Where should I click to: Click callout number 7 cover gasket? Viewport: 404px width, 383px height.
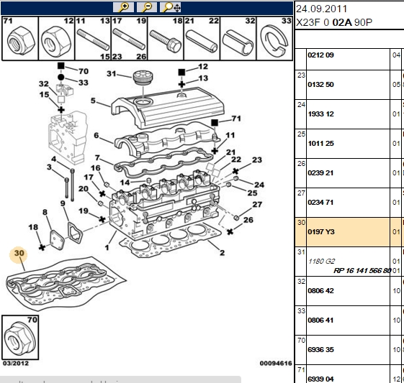[97, 157]
